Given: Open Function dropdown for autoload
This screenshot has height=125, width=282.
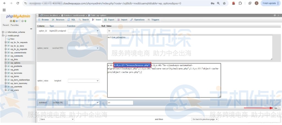Looking at the screenshot, I should [84, 102].
